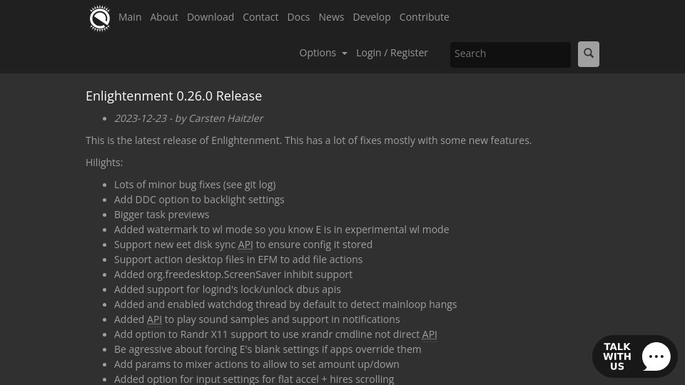
Task: Click the Enlightenment 0.26.0 Release heading
Action: [x=174, y=96]
